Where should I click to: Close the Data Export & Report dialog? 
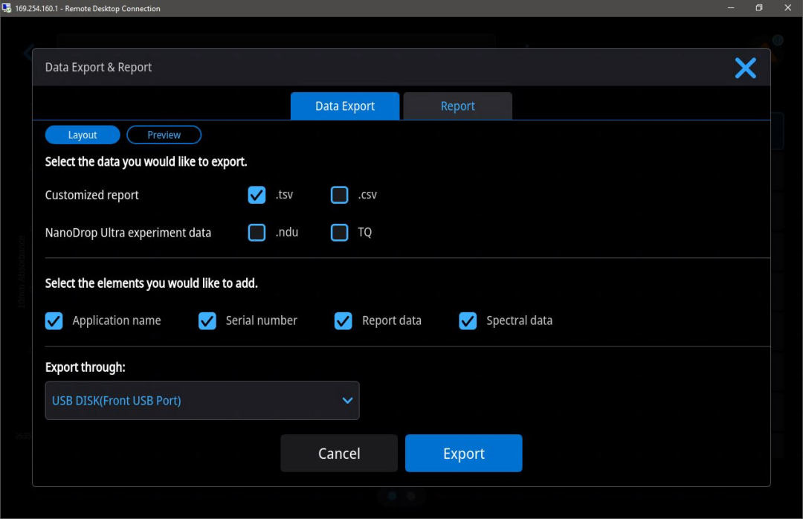745,68
